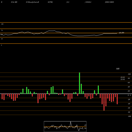Open the mini overview chart thumbnail

(x=65, y=126)
